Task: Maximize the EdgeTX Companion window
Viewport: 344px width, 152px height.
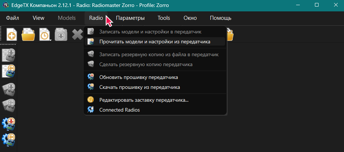Action: coord(317,5)
